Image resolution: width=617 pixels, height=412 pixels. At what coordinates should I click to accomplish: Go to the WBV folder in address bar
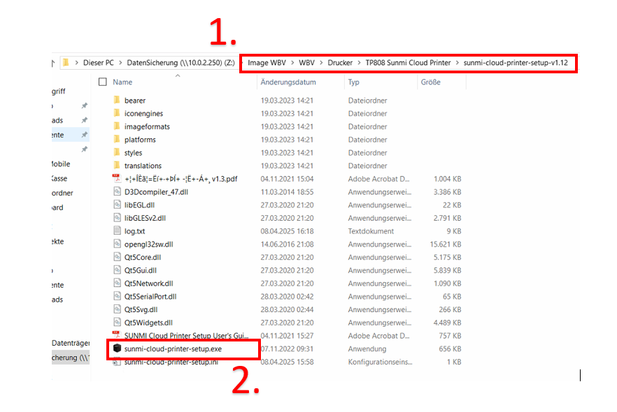pyautogui.click(x=306, y=63)
